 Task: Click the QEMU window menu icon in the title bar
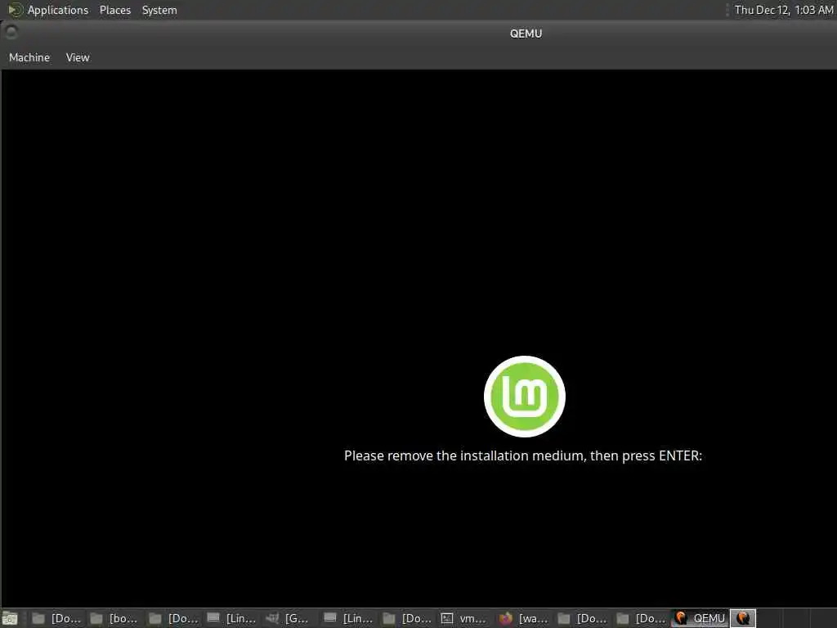click(11, 32)
